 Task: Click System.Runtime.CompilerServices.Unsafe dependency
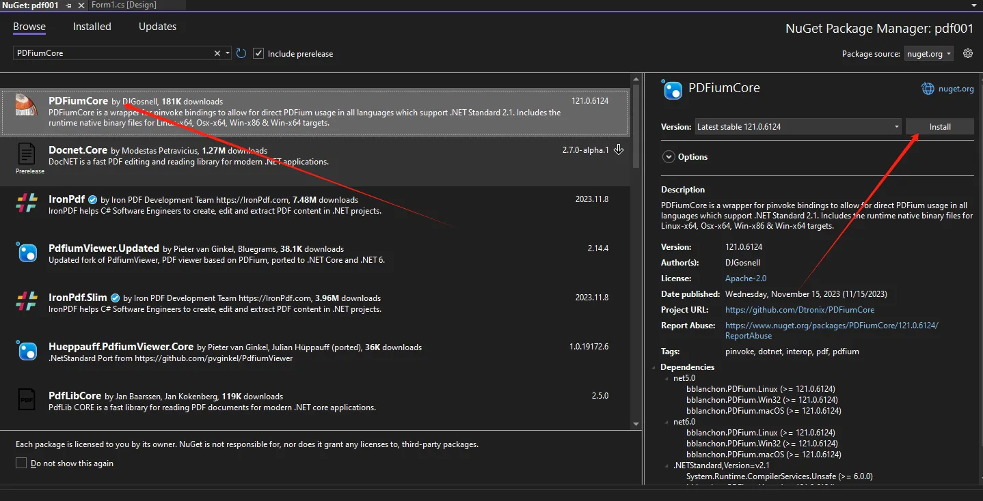click(x=779, y=476)
